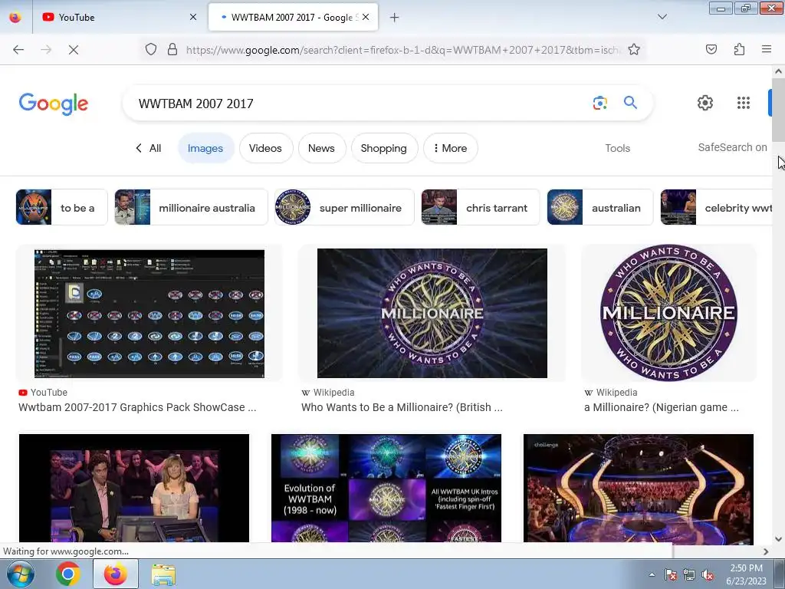Open the Evolution of WWTBAM thumbnail
This screenshot has width=785, height=589.
click(x=386, y=489)
